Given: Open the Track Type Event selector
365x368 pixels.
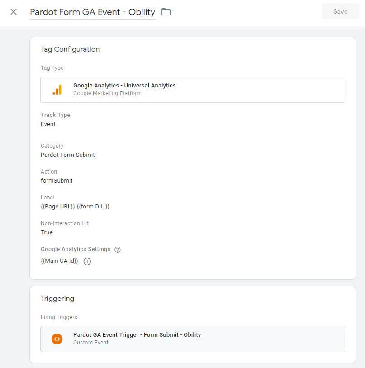Looking at the screenshot, I should point(48,124).
